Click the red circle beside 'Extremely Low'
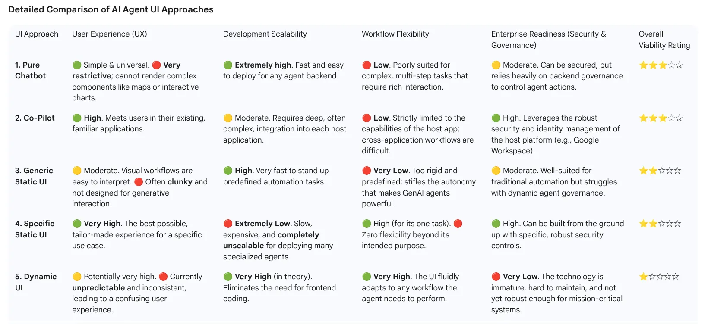This screenshot has height=324, width=708. [x=228, y=224]
